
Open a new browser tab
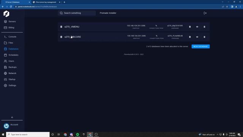(x=64, y=2)
